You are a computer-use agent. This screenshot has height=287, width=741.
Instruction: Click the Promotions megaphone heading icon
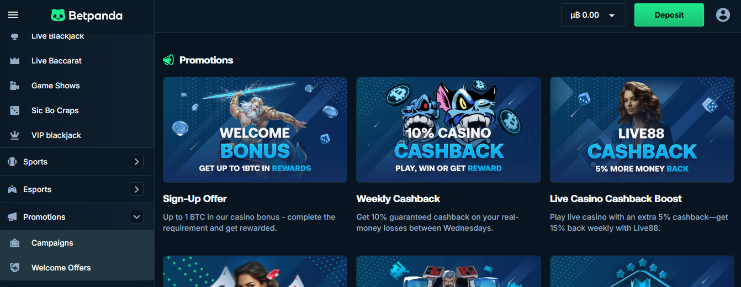[168, 60]
